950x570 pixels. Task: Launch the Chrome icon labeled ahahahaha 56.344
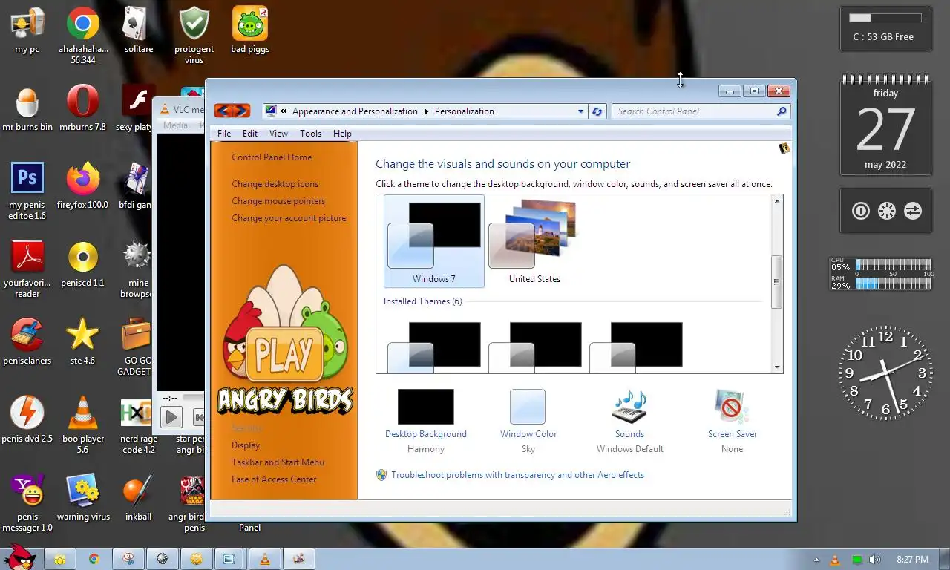(x=83, y=35)
